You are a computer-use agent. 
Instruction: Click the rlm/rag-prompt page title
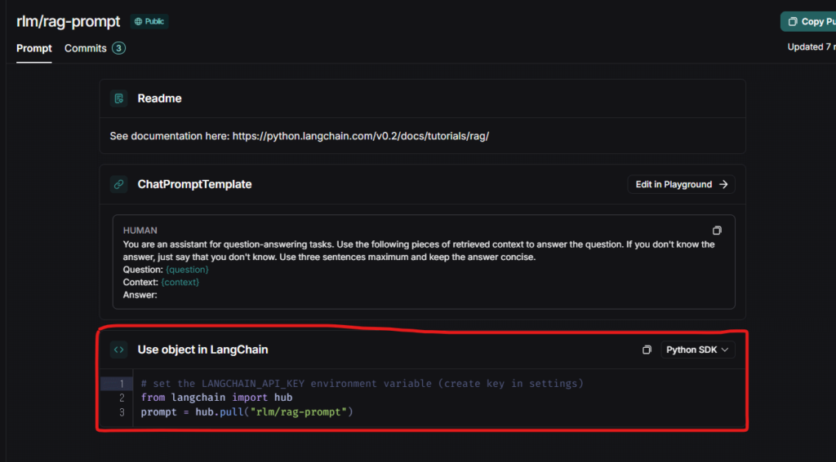pos(69,22)
